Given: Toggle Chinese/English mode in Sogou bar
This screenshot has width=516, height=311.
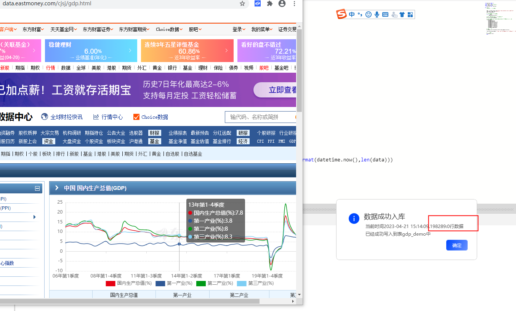Looking at the screenshot, I should [x=352, y=14].
